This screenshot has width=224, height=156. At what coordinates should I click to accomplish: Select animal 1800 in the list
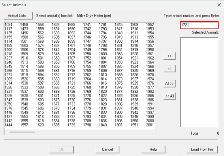(x=103, y=54)
